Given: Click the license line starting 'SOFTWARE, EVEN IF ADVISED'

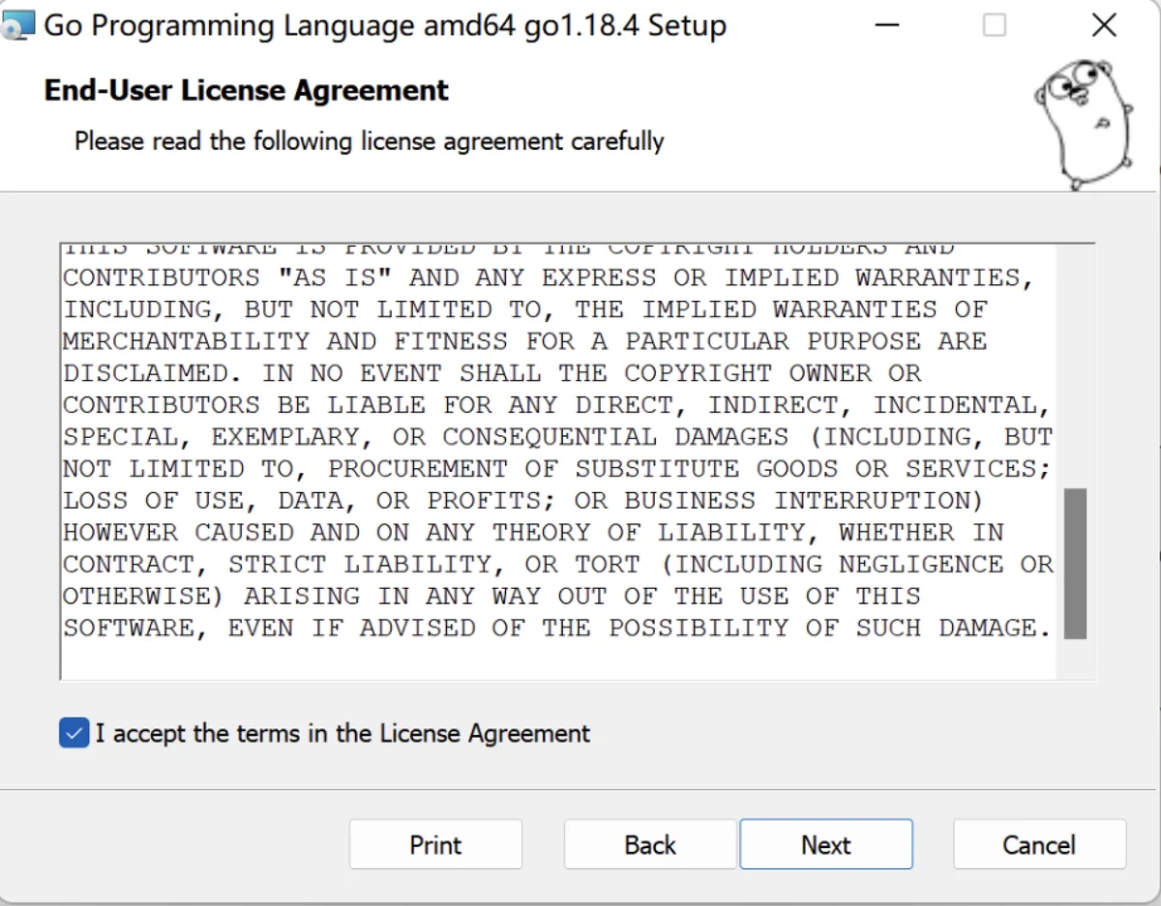Looking at the screenshot, I should (x=556, y=628).
